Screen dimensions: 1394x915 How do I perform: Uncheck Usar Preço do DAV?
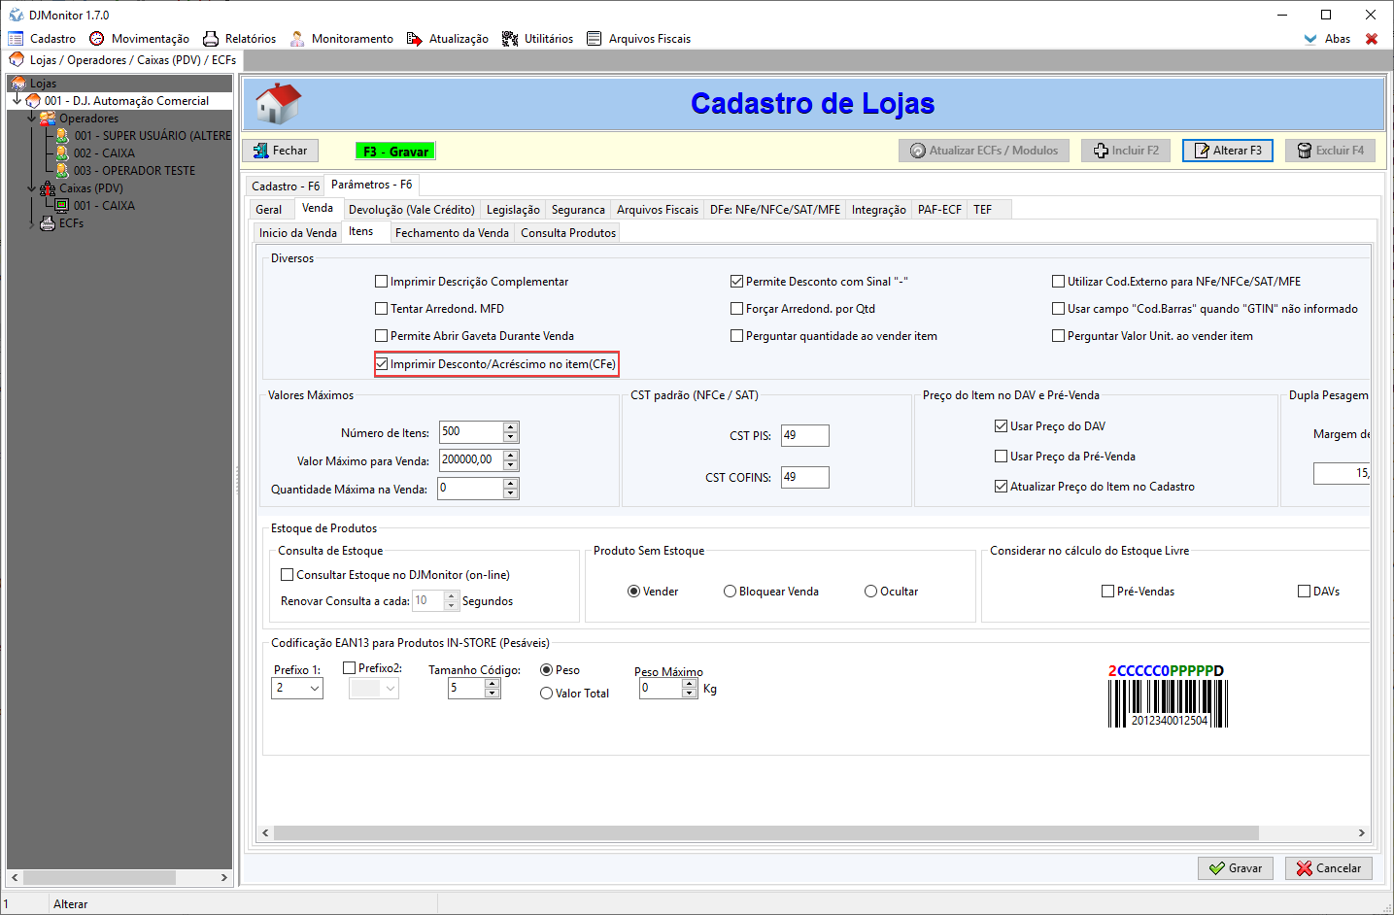point(1001,426)
